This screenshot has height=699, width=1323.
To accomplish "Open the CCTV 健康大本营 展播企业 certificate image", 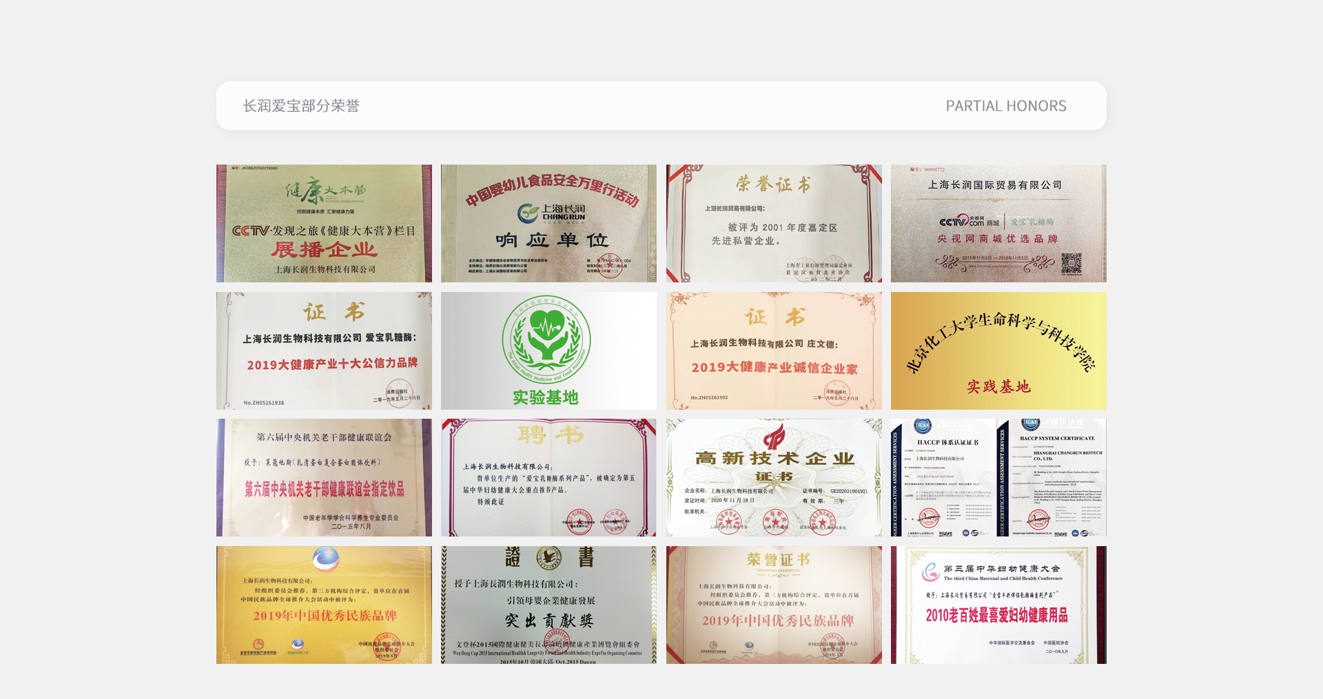I will (324, 223).
